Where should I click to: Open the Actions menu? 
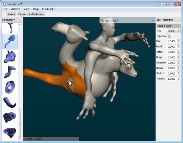[16, 9]
